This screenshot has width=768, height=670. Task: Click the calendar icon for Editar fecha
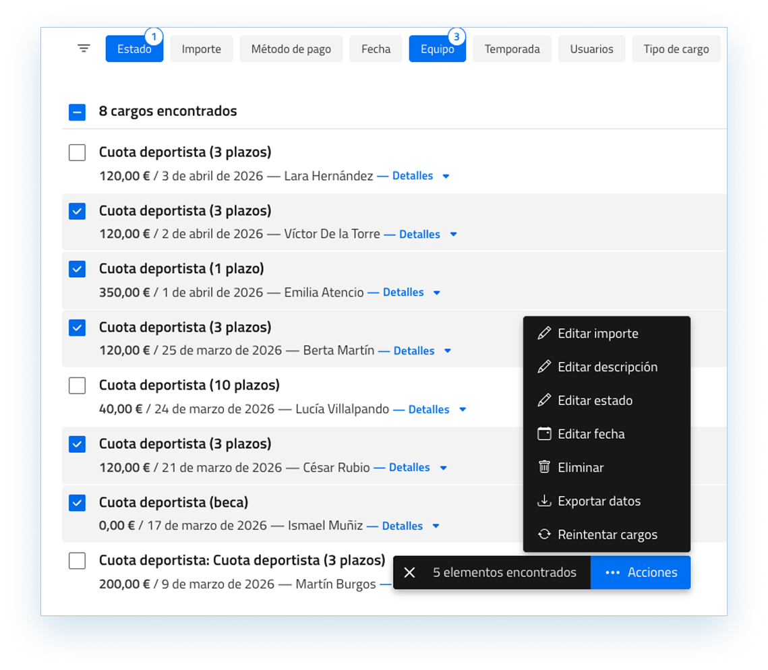[x=543, y=433]
